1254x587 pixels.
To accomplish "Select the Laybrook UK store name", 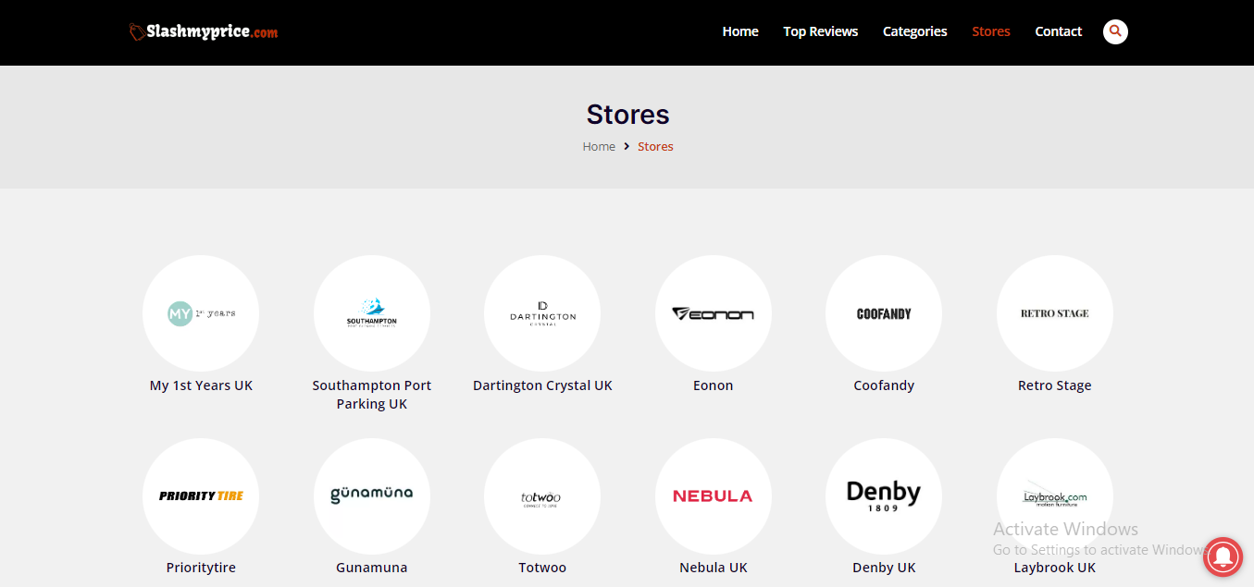I will [1054, 568].
